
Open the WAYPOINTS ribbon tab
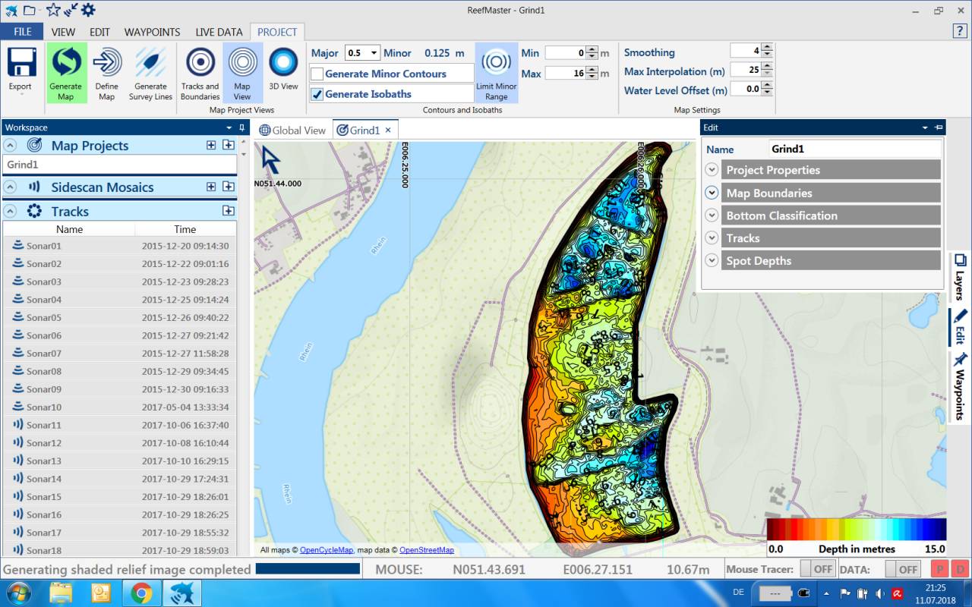coord(152,32)
